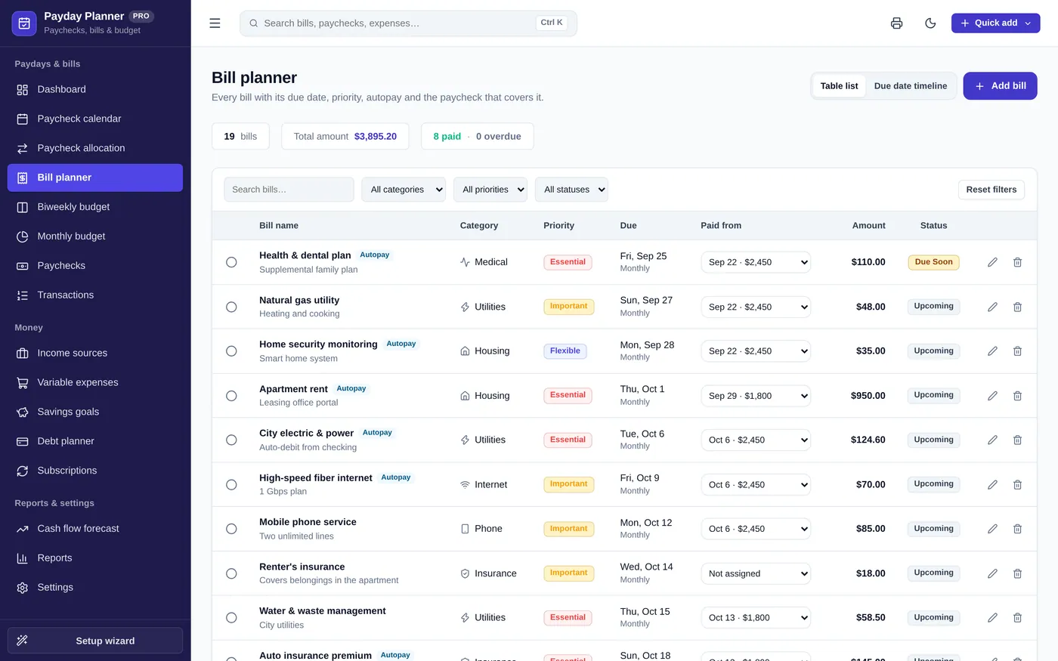Open the All statuses filter dropdown
This screenshot has width=1058, height=661.
click(571, 190)
